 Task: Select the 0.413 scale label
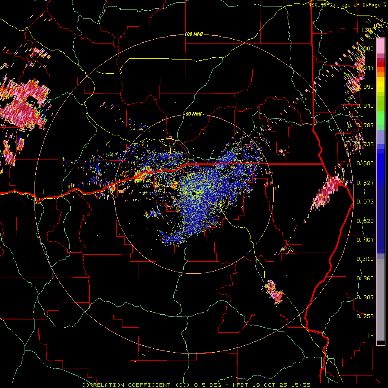(x=366, y=259)
